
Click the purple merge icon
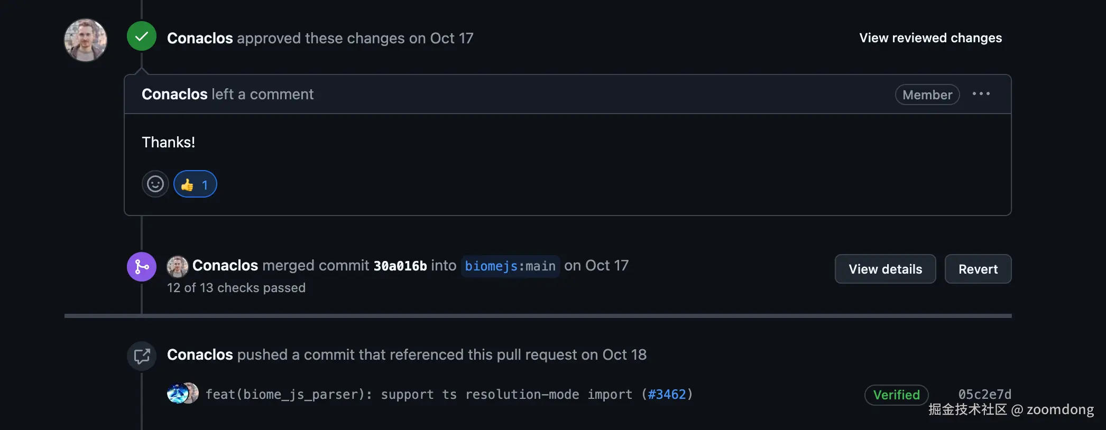(141, 267)
